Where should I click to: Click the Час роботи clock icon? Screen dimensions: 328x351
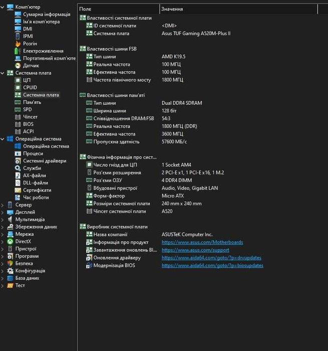pos(18,198)
